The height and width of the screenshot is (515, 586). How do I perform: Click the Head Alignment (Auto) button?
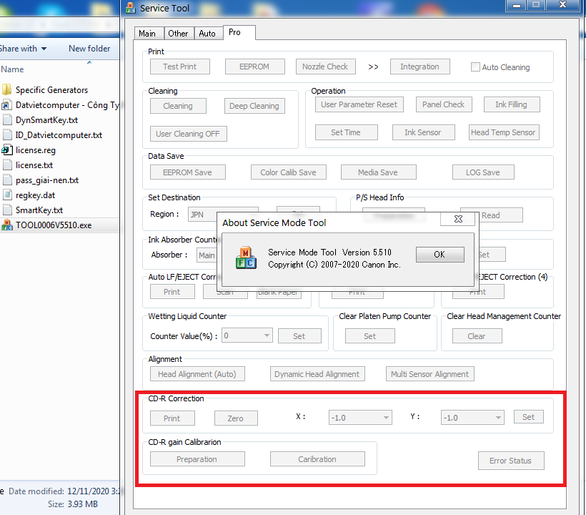coord(197,374)
